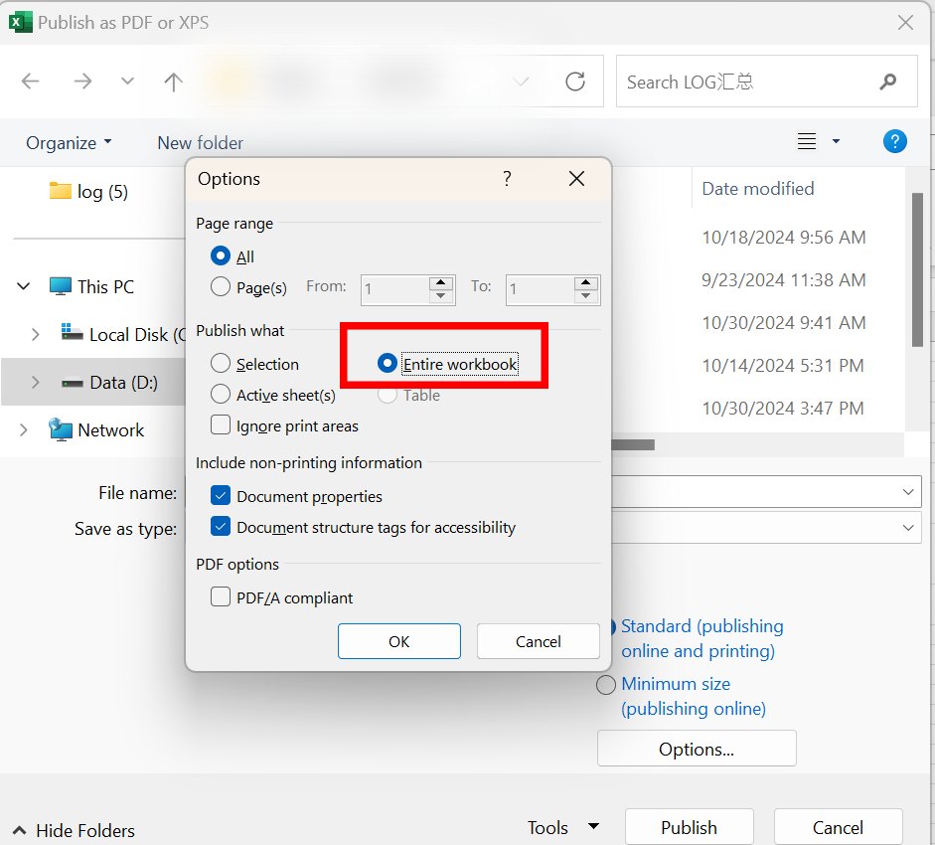Viewport: 935px width, 845px height.
Task: Open the Organize menu
Action: click(68, 142)
